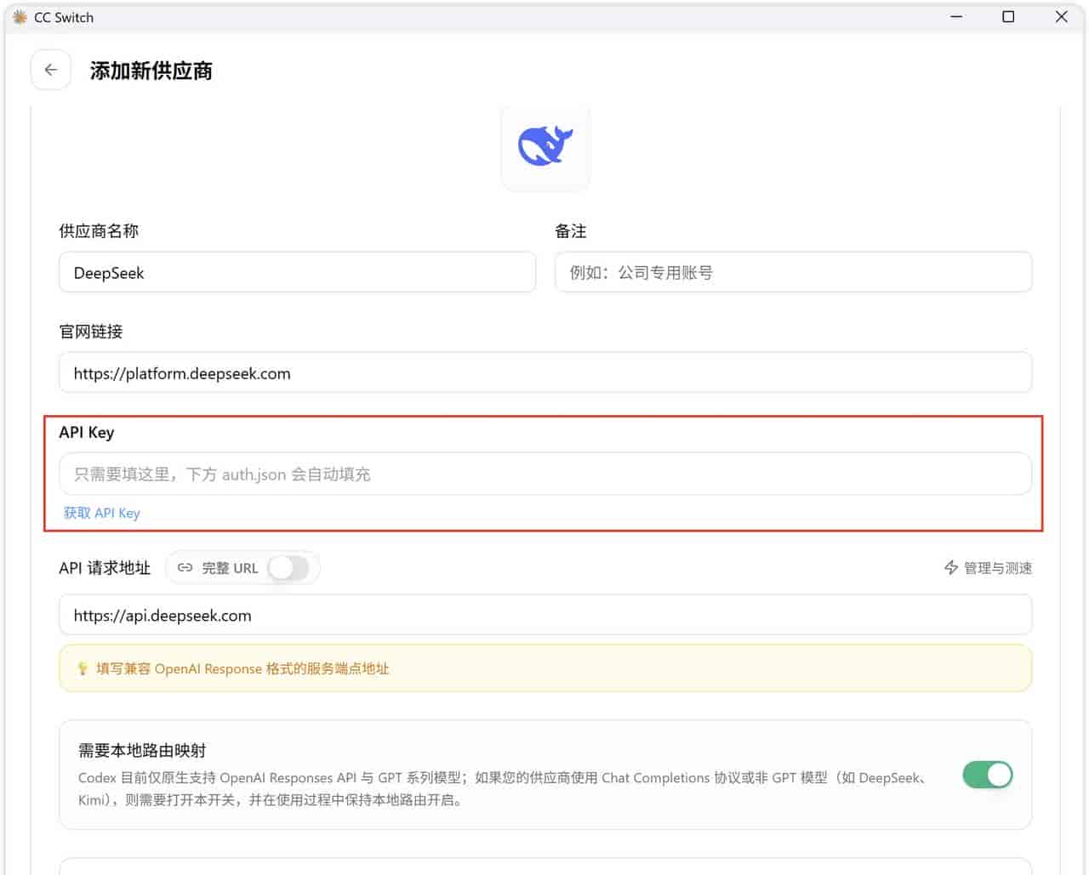Click the 官网链接 field

(545, 372)
